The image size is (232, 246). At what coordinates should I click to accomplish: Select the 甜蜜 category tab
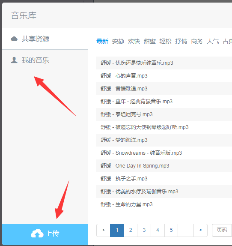[x=150, y=41]
